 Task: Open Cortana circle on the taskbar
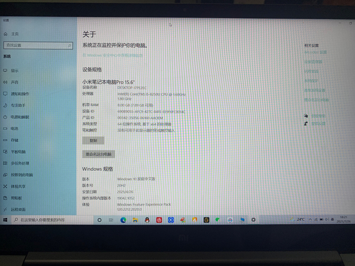click(99, 220)
